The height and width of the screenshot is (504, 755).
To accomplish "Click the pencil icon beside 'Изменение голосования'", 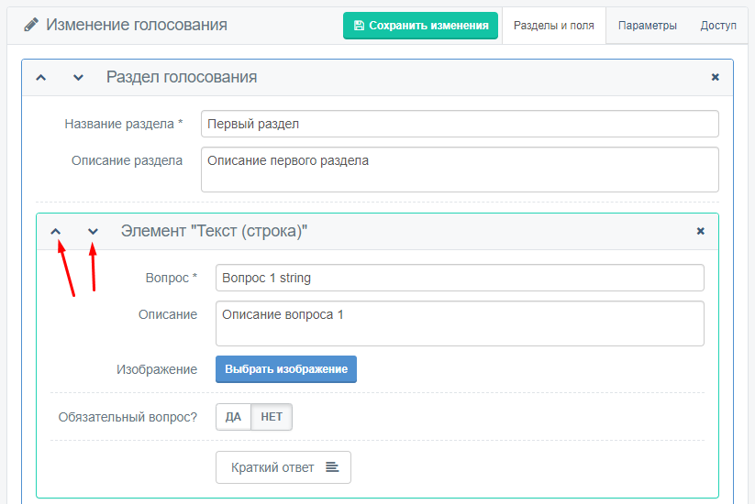I will [31, 25].
